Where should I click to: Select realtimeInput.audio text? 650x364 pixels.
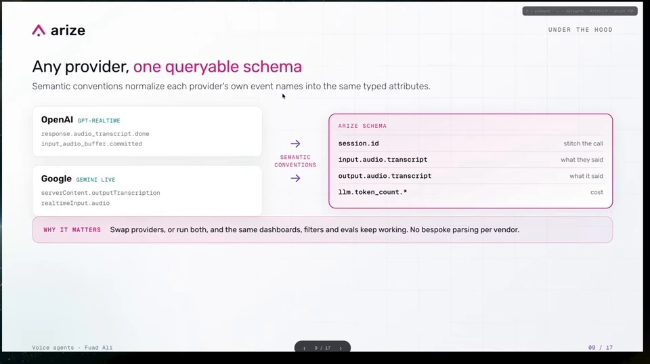pos(75,204)
